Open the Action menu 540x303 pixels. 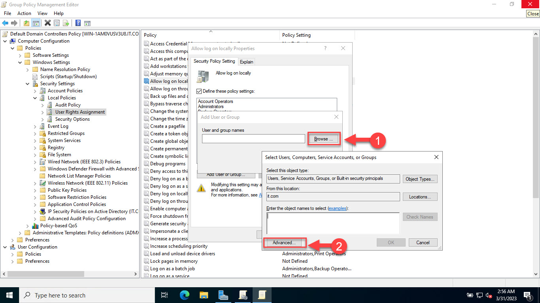pyautogui.click(x=24, y=13)
